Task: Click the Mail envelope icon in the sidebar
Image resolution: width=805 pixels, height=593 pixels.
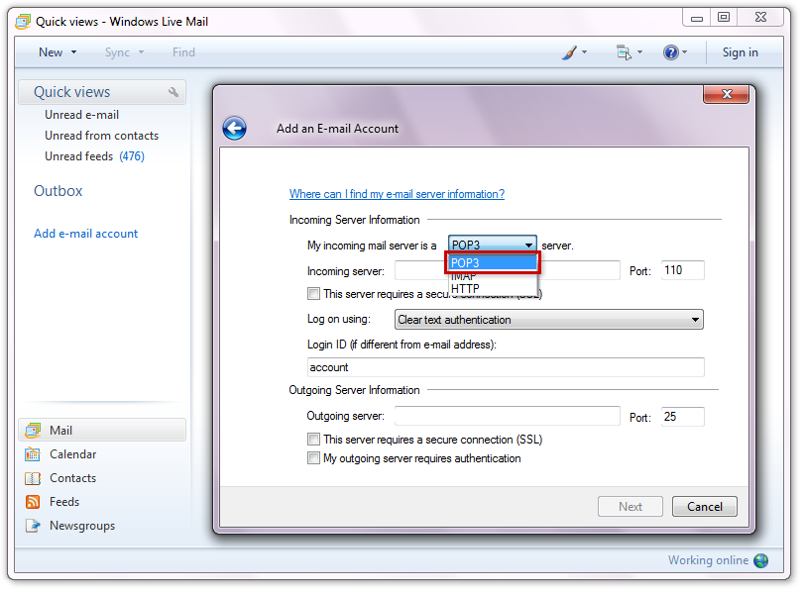Action: [x=33, y=431]
